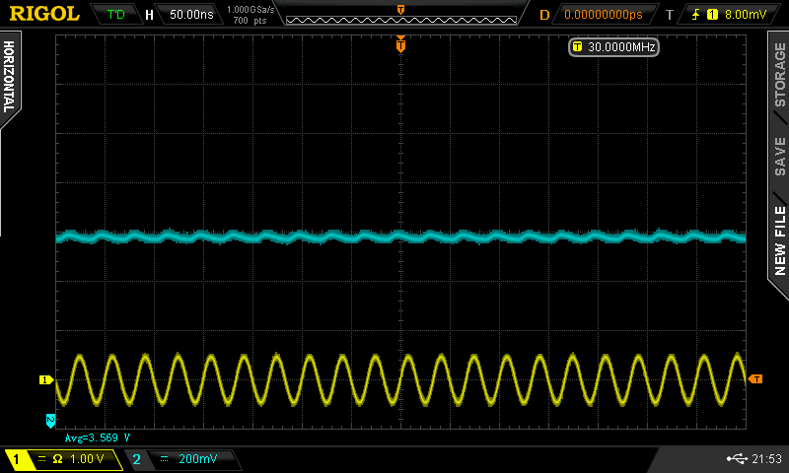This screenshot has width=789, height=473.
Task: Click the 8.00mV trigger level value
Action: pyautogui.click(x=746, y=15)
